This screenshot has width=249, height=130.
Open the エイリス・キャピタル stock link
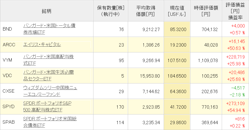42,45
